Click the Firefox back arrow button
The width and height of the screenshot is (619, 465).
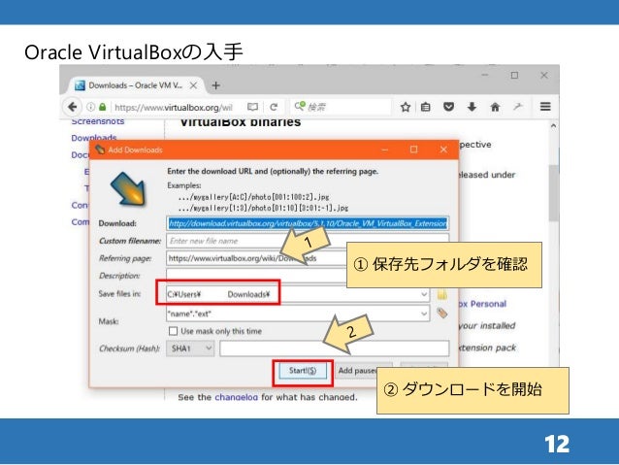coord(72,107)
